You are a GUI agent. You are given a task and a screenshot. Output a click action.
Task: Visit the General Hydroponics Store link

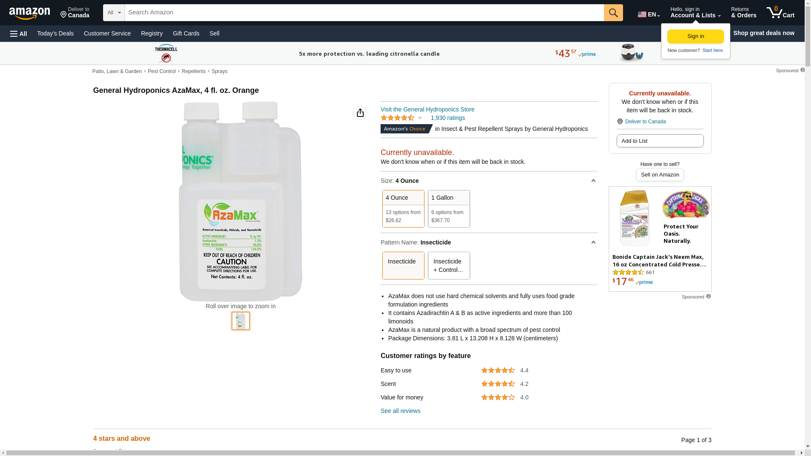[x=427, y=109]
